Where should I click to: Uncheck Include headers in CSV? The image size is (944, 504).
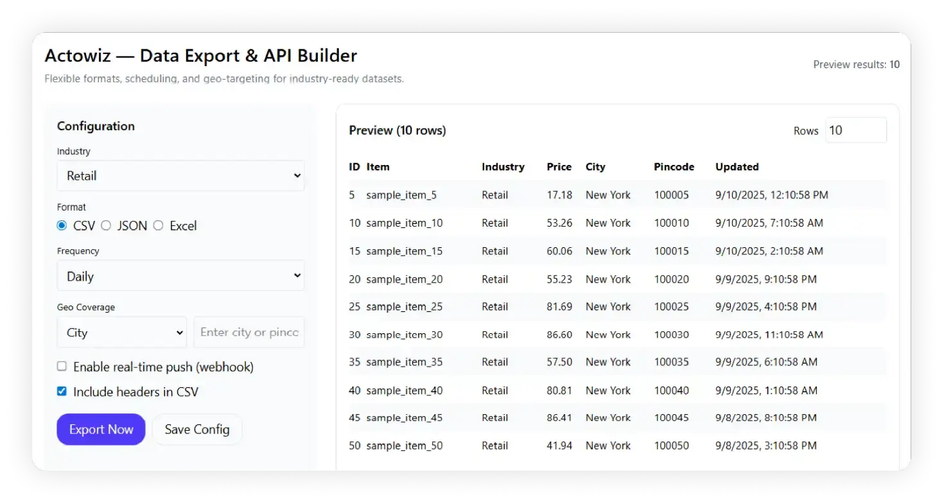point(62,392)
